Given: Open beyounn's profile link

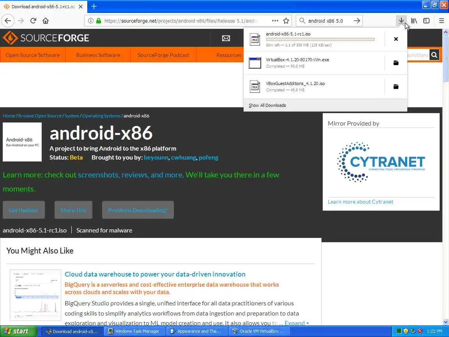Looking at the screenshot, I should (156, 157).
